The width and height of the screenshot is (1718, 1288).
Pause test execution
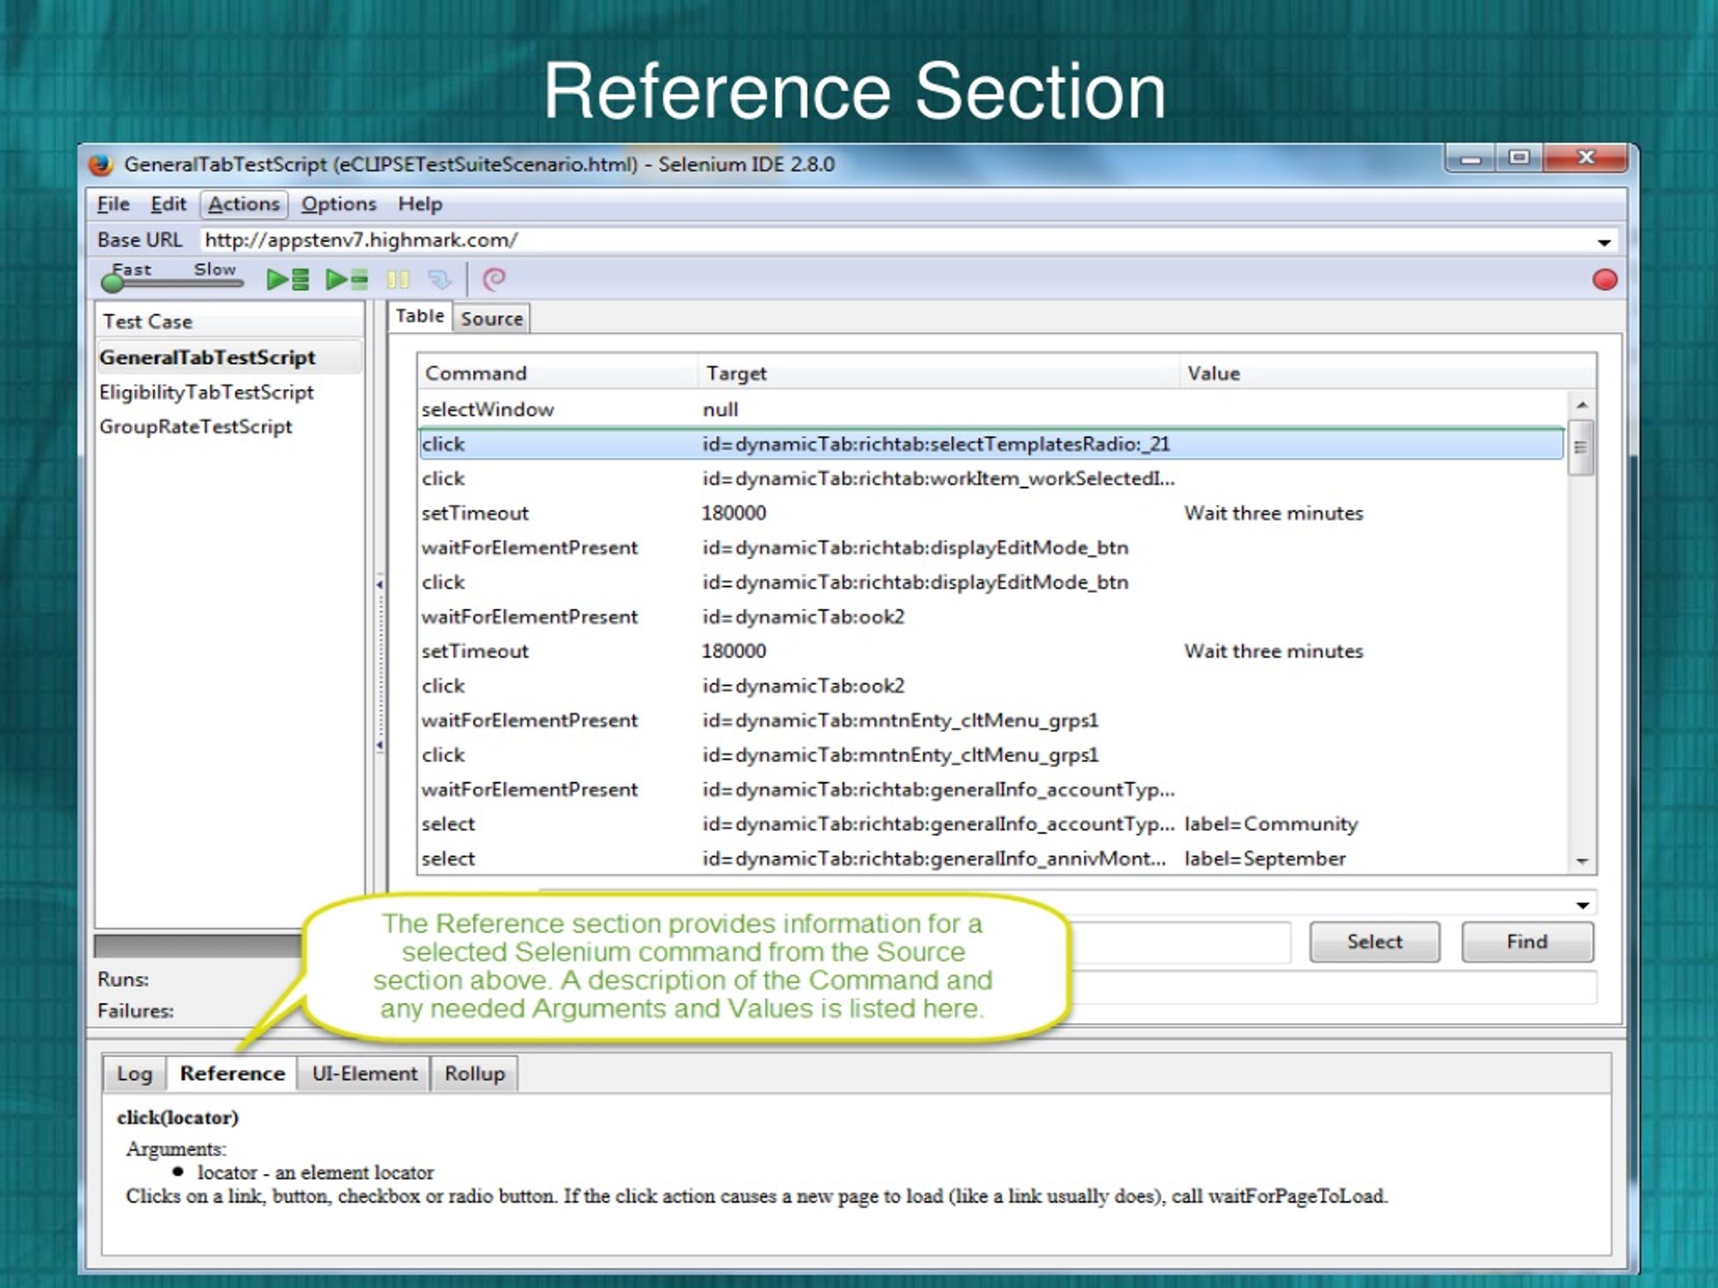click(x=398, y=280)
